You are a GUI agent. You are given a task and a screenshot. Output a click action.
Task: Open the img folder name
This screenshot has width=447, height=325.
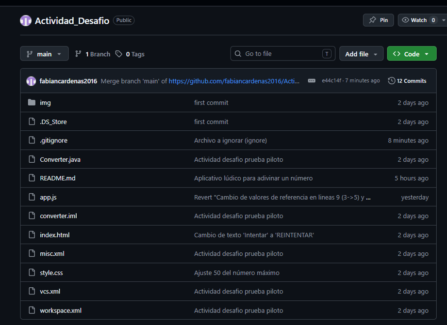(45, 103)
